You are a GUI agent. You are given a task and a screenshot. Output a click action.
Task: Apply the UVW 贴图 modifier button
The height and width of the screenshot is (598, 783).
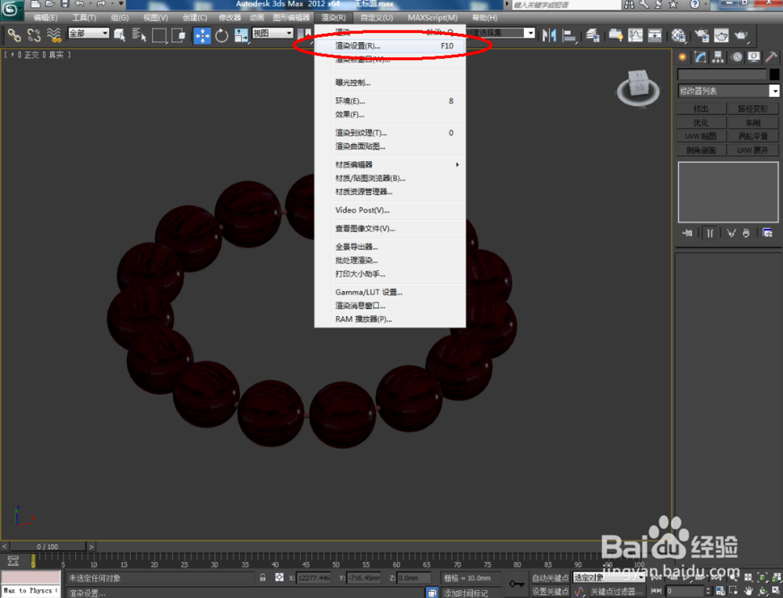click(x=701, y=135)
